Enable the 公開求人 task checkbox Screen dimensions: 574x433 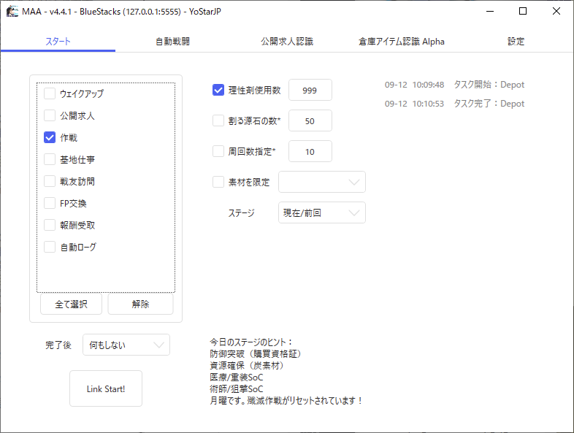point(50,115)
